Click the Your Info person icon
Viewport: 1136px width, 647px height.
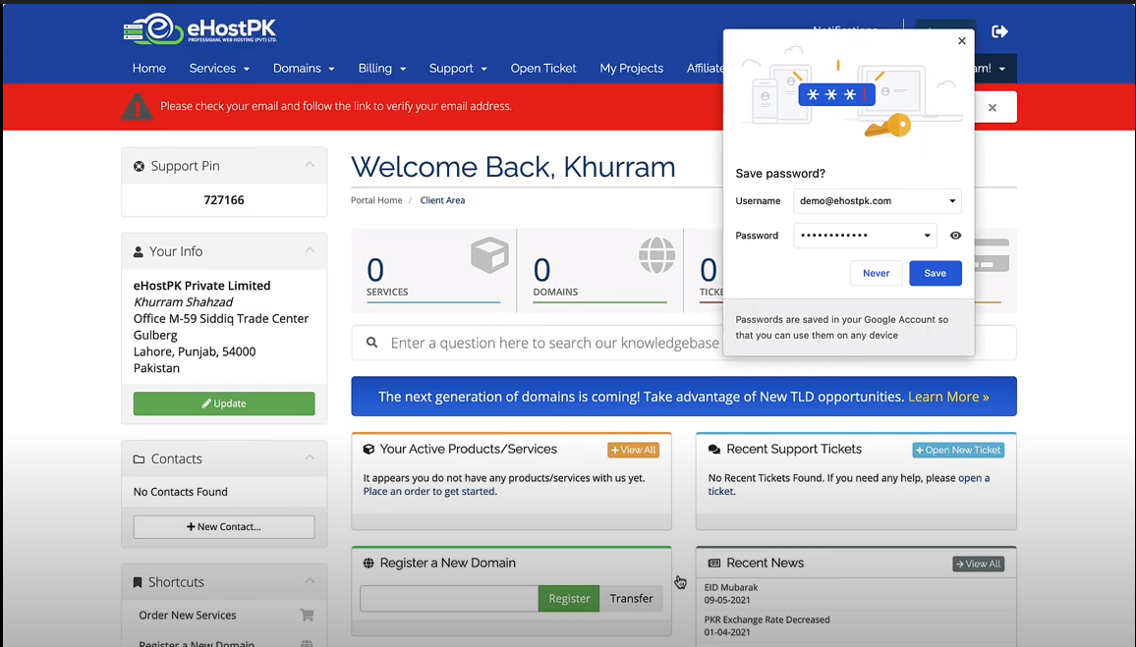coord(139,252)
